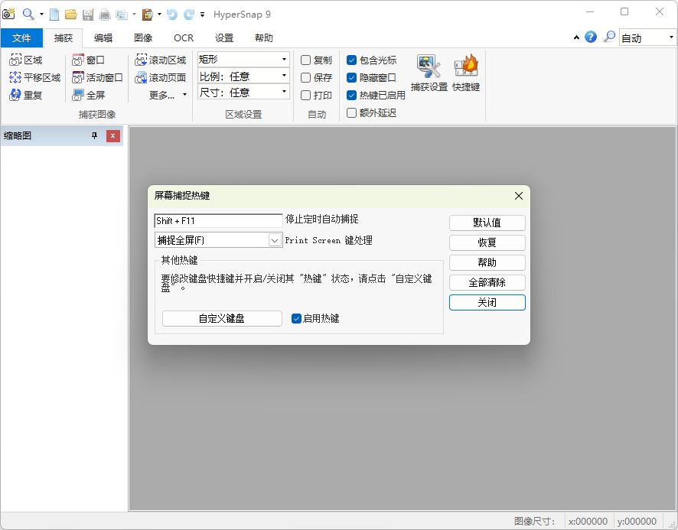This screenshot has width=678, height=530.
Task: Close the 屏幕捕捉热键 dialog with X
Action: tap(519, 196)
